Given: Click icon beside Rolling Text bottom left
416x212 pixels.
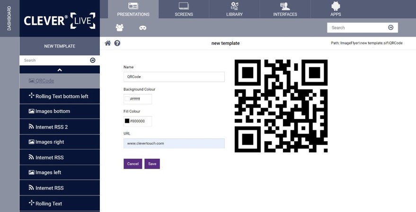Looking at the screenshot, I should 32,95.
